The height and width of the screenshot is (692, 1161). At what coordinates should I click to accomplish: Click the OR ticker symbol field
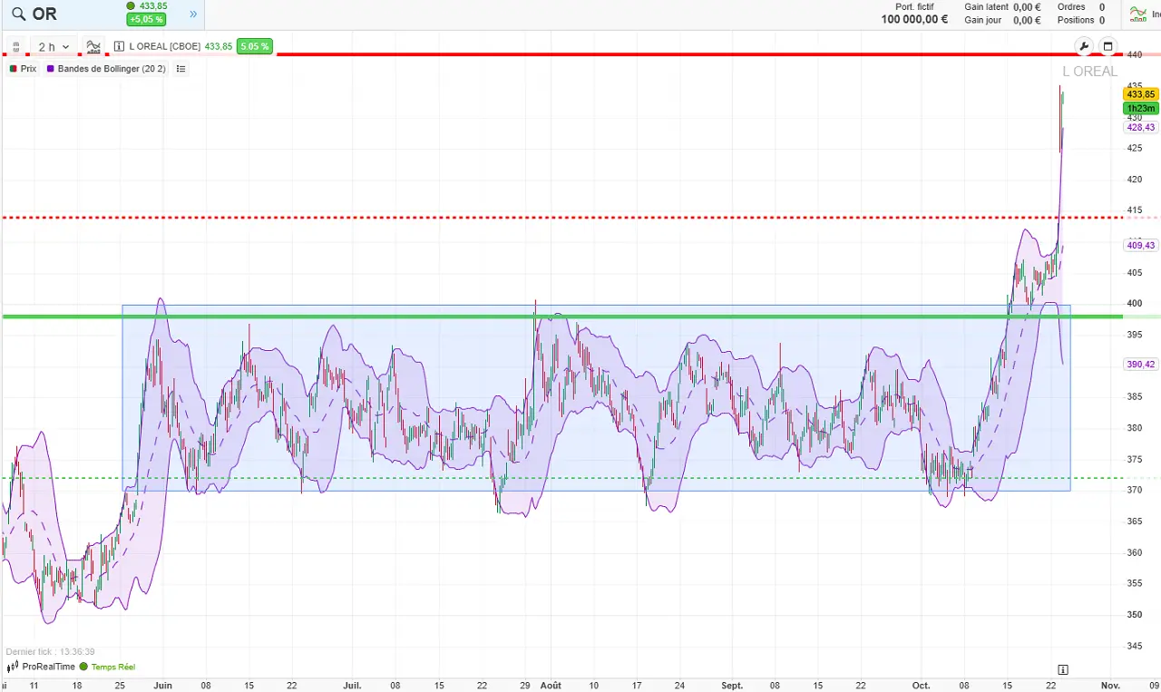click(44, 14)
